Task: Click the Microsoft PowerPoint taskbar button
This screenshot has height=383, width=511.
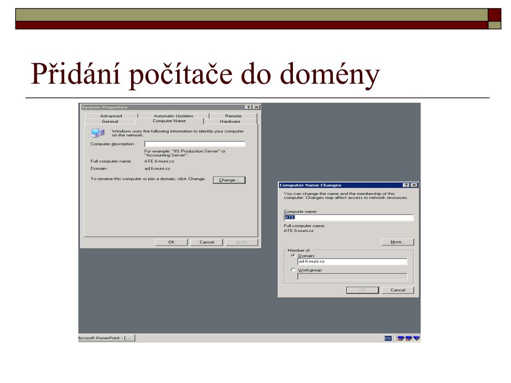Action: pyautogui.click(x=107, y=338)
